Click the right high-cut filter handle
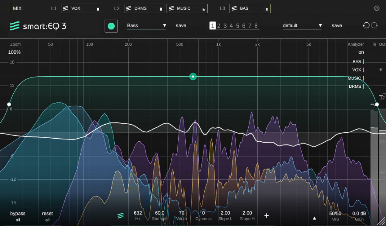The width and height of the screenshot is (386, 226). pyautogui.click(x=377, y=104)
